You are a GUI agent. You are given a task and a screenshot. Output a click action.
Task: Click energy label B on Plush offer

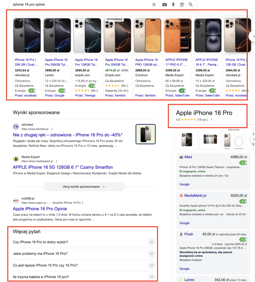(243, 239)
